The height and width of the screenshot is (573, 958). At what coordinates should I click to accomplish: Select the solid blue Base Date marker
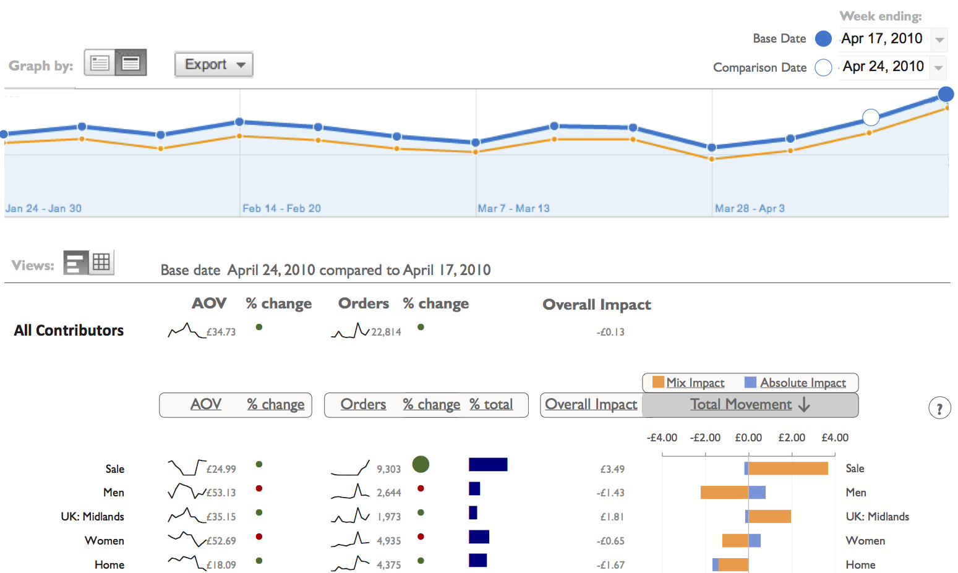coord(823,39)
